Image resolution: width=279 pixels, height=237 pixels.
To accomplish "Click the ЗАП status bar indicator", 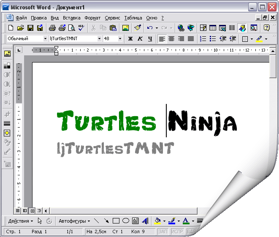I will 163,232.
